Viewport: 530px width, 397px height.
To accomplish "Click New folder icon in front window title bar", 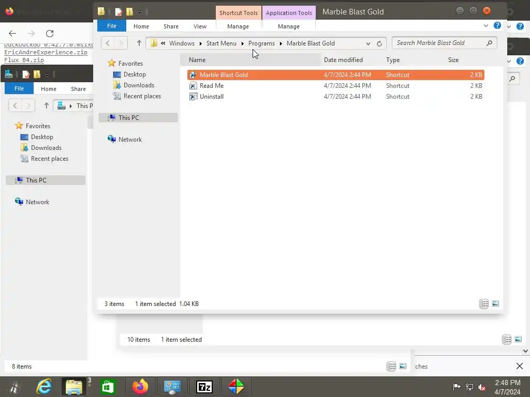I will [x=130, y=12].
